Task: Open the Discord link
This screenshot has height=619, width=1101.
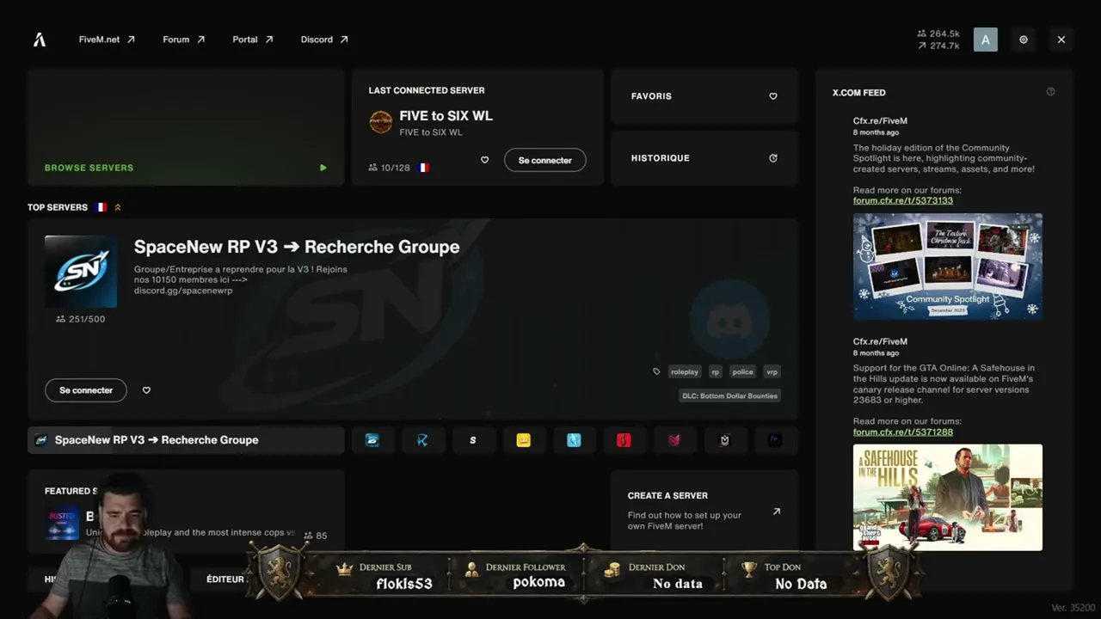Action: coord(324,40)
